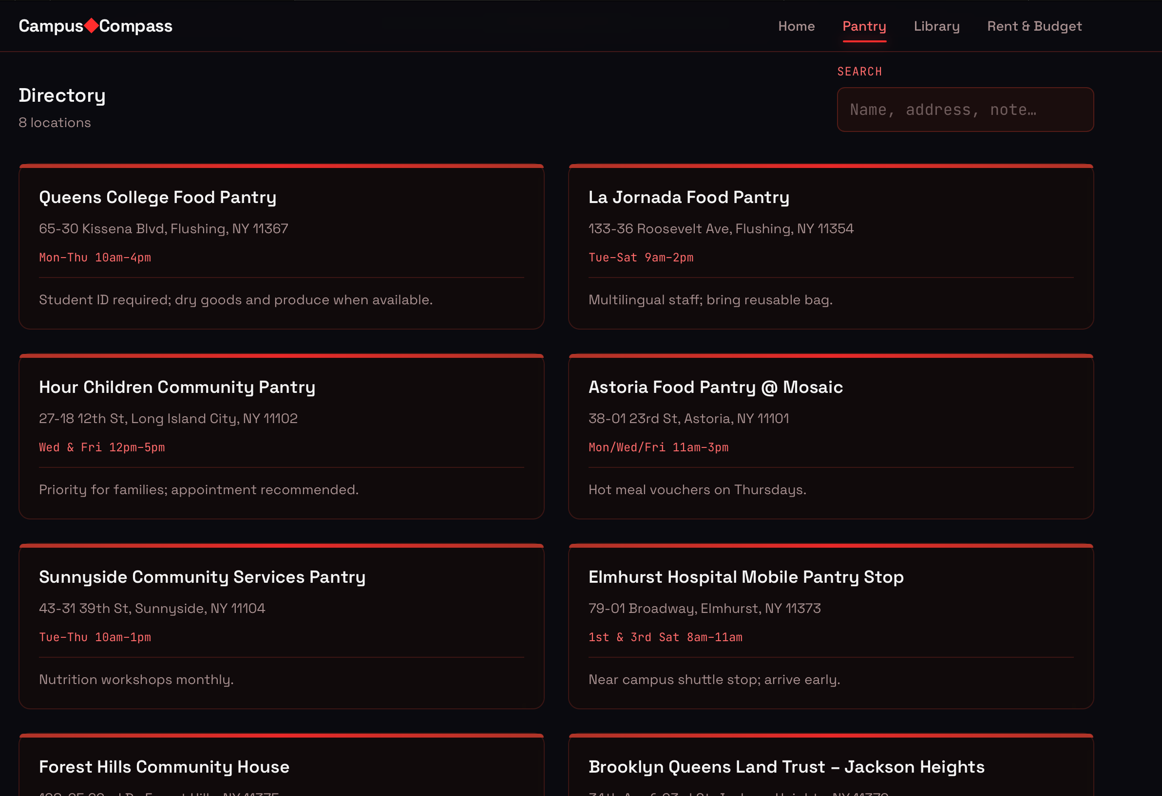
Task: Click the 65-30 Kissena Blvd address
Action: [x=164, y=229]
